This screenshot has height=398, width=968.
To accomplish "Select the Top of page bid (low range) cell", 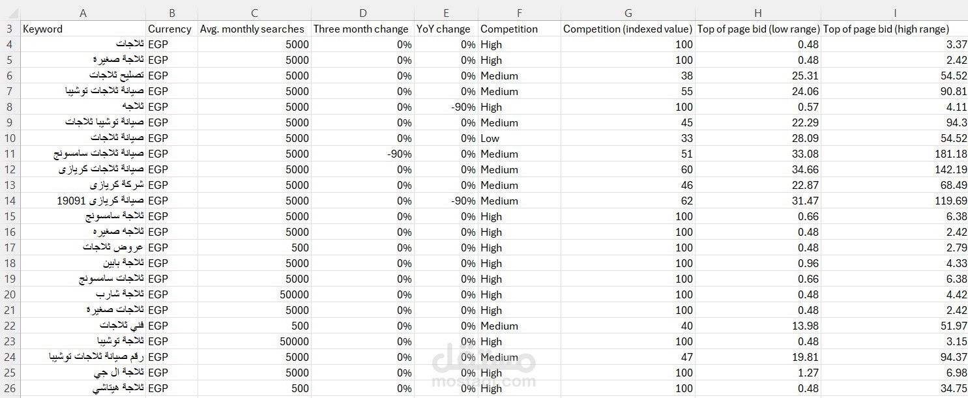I will click(758, 29).
